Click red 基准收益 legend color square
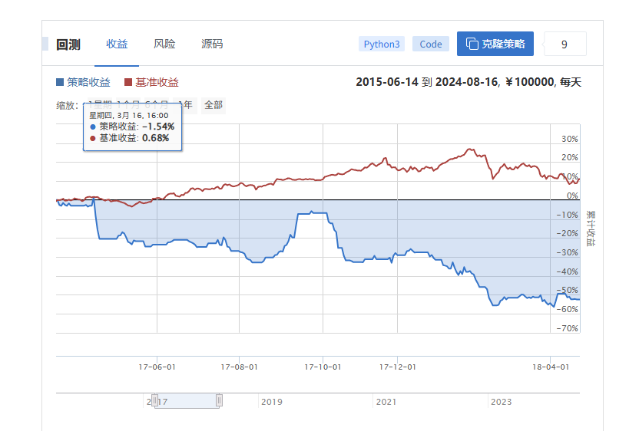Viewport: 639px width, 431px height. pos(128,82)
